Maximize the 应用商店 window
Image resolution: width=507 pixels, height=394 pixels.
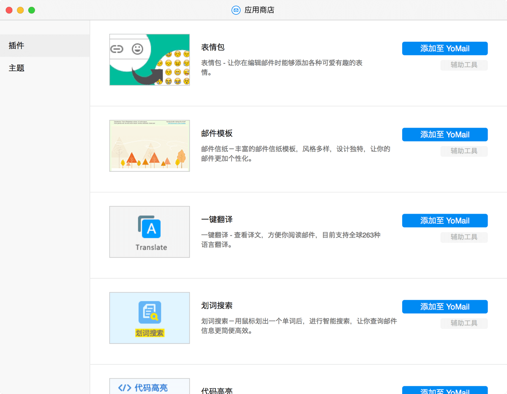coord(32,10)
